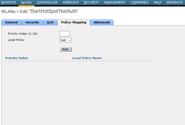Click the Local Policy Name column header

coord(87,58)
